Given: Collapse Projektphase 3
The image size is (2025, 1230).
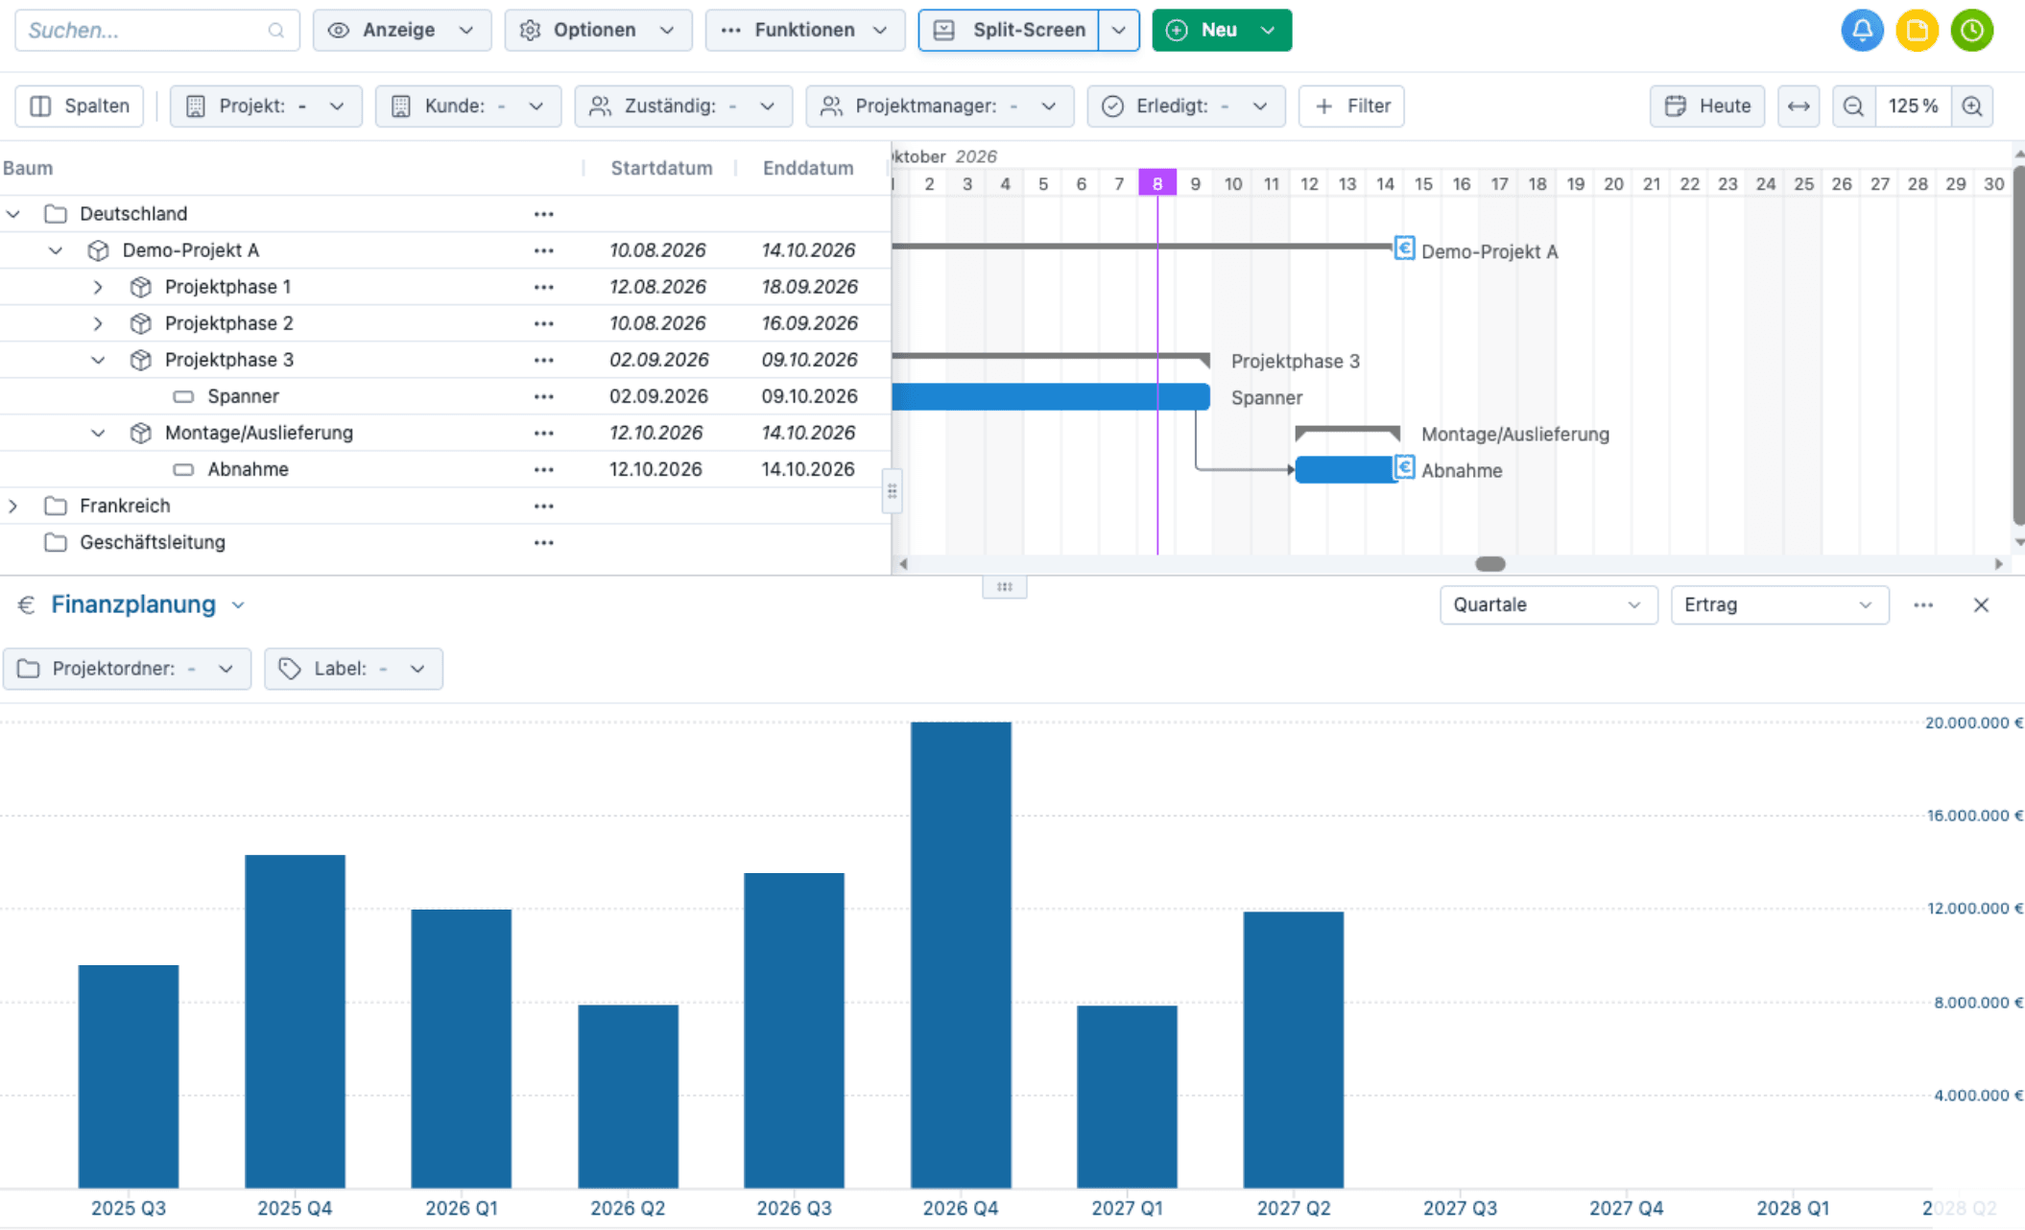Looking at the screenshot, I should [x=98, y=360].
